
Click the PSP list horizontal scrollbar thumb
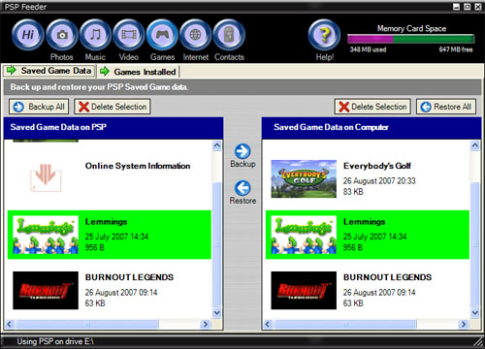(x=87, y=324)
